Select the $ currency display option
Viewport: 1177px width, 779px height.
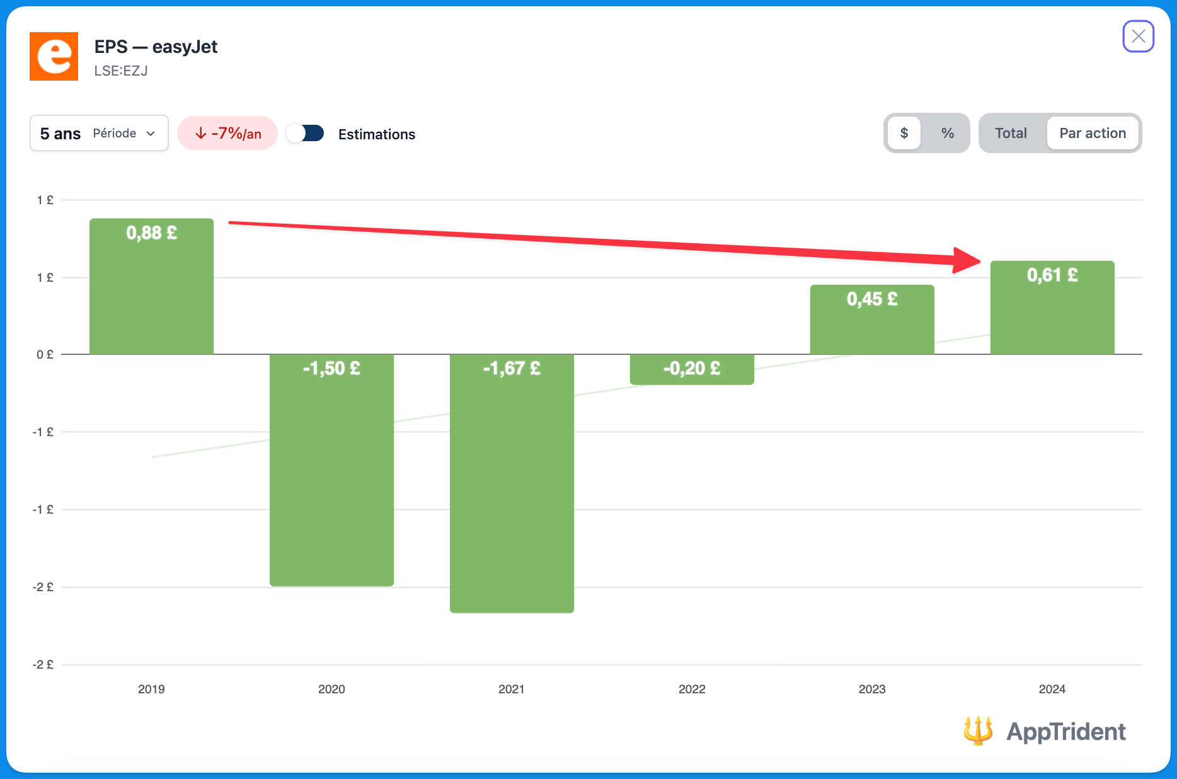tap(904, 134)
